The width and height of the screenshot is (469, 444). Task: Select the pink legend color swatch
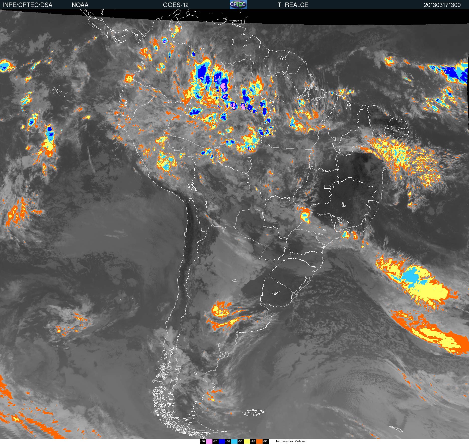tap(209, 441)
